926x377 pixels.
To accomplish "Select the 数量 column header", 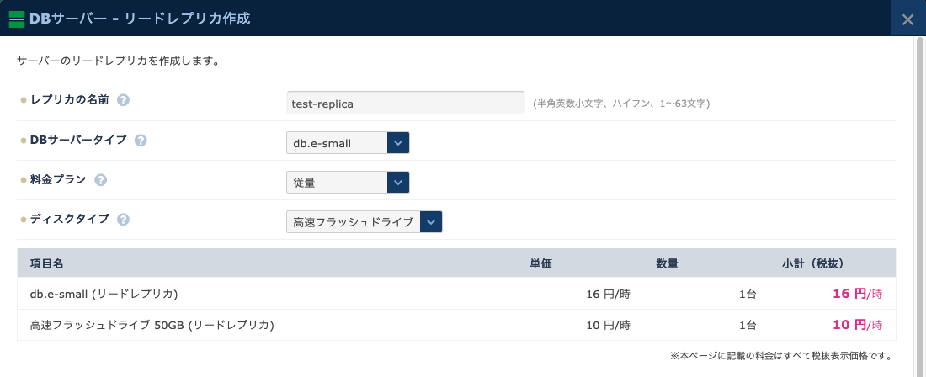I will (667, 263).
